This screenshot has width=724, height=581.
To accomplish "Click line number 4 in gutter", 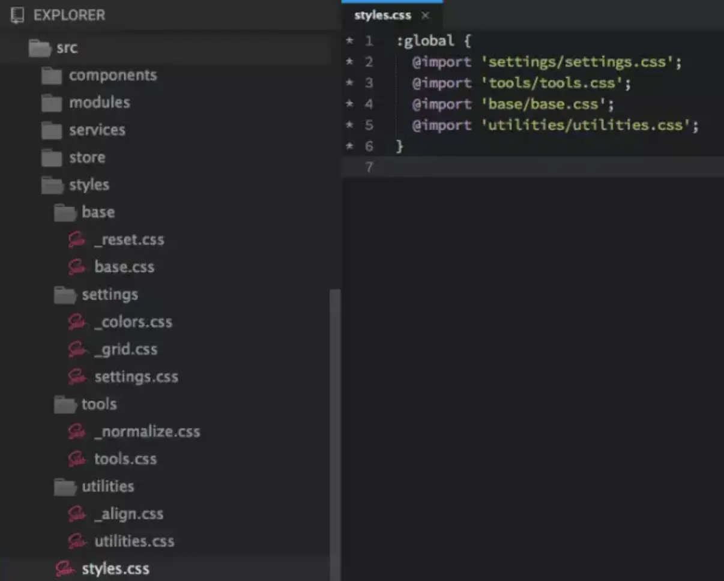I will coord(369,104).
